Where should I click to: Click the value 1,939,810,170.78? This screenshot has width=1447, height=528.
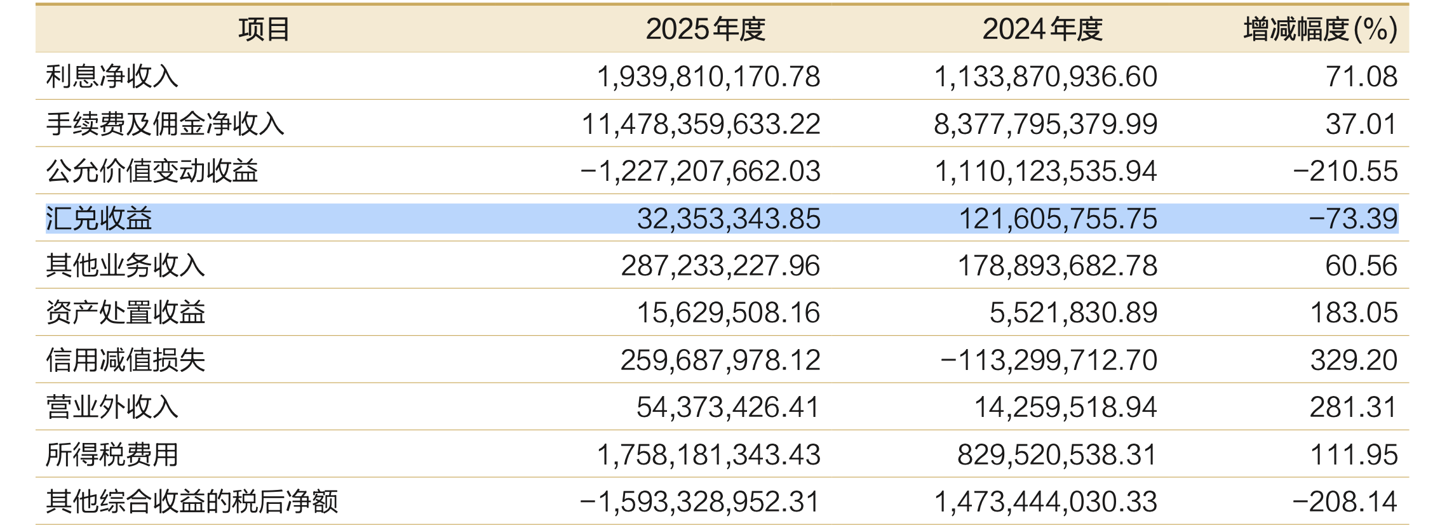tap(708, 76)
